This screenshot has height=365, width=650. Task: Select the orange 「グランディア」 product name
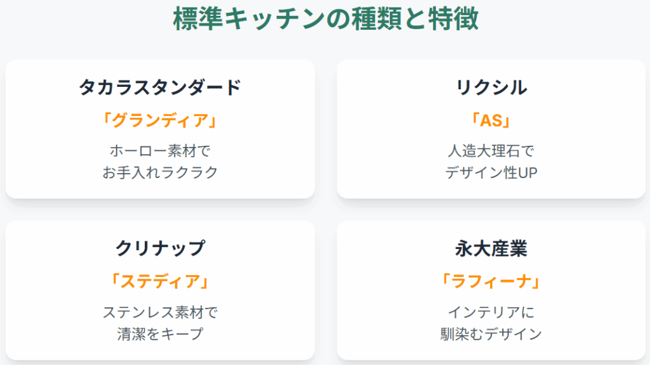(x=160, y=120)
